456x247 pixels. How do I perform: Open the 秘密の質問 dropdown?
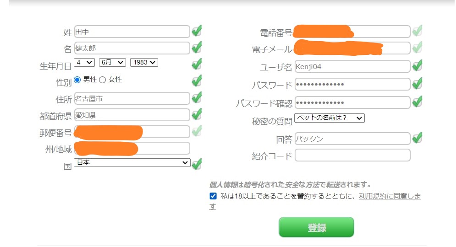pyautogui.click(x=330, y=118)
